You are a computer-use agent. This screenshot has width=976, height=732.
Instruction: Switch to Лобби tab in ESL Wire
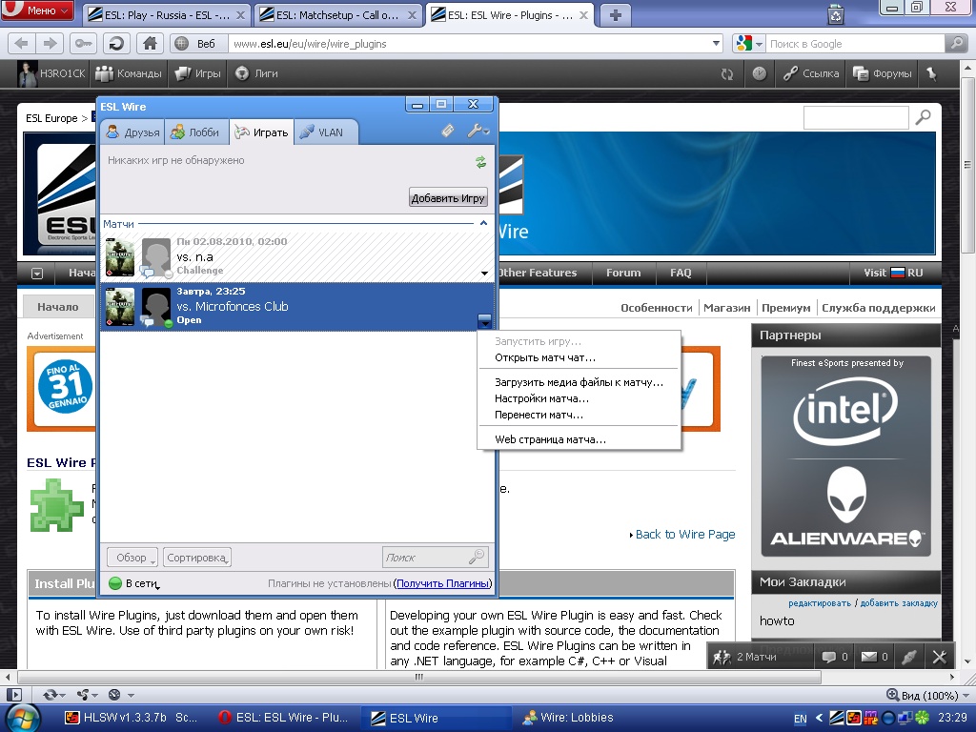tap(194, 132)
